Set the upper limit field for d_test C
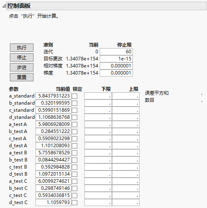This screenshot has width=207, height=208. pyautogui.click(x=126, y=202)
